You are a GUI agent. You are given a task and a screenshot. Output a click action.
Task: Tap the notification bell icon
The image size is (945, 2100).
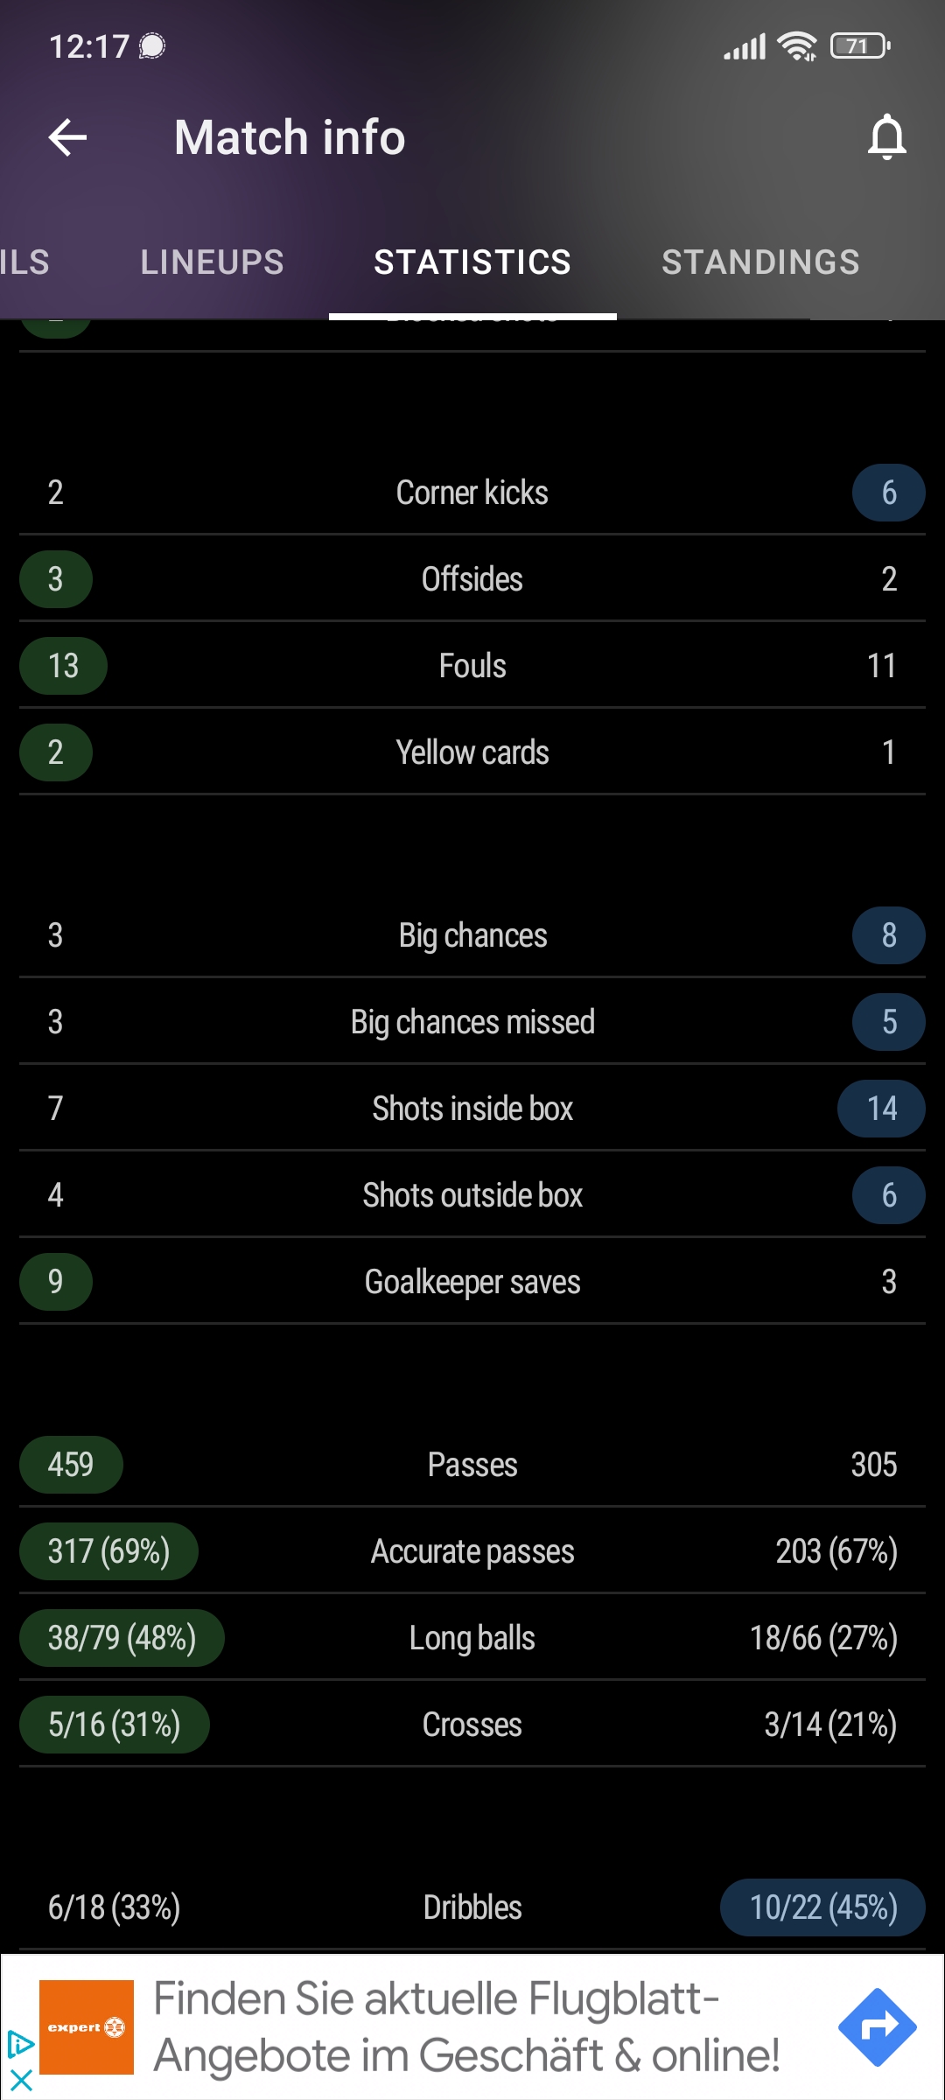click(886, 137)
